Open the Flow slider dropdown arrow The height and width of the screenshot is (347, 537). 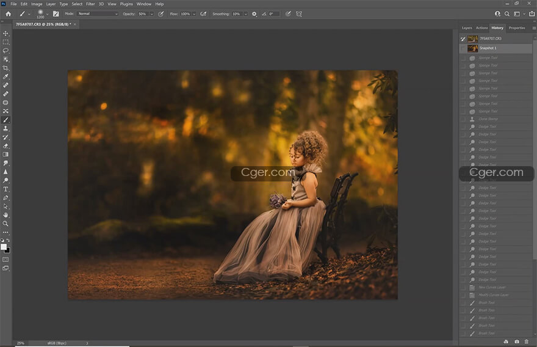point(194,14)
